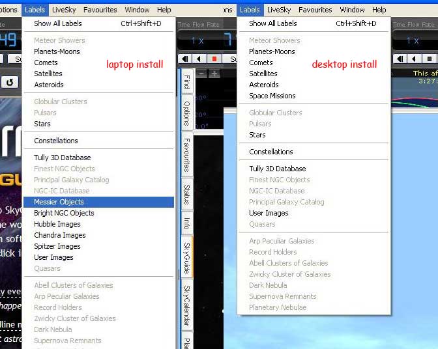Toggle Comets labels in desktop install menu

click(314, 63)
